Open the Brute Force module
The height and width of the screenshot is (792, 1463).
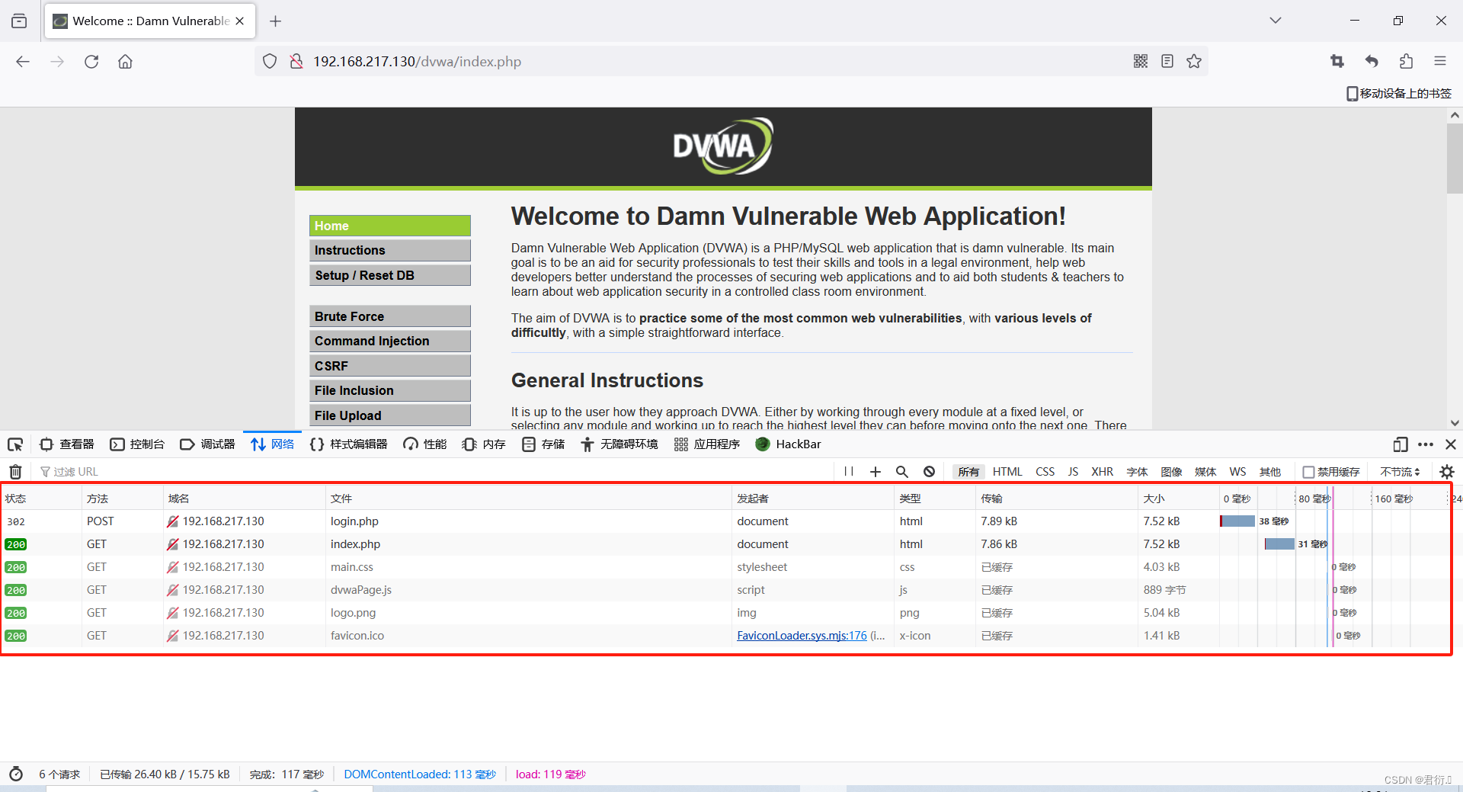click(x=390, y=316)
